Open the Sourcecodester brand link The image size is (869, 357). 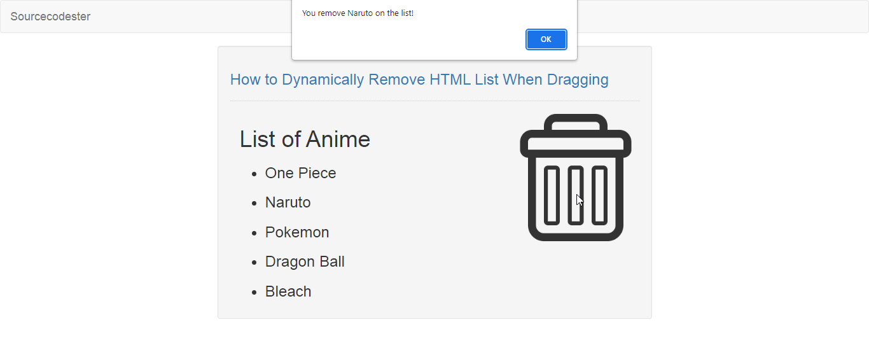coord(50,17)
